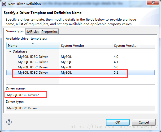Click the MySQL vendor cell for version 4.1
161x132 pixels.
66,62
